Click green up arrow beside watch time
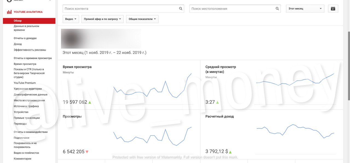This screenshot has width=350, height=163. (x=90, y=102)
